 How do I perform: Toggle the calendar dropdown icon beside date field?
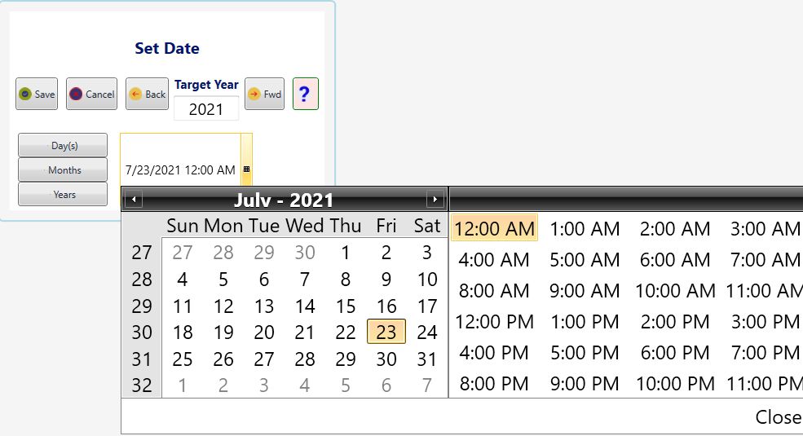(246, 169)
